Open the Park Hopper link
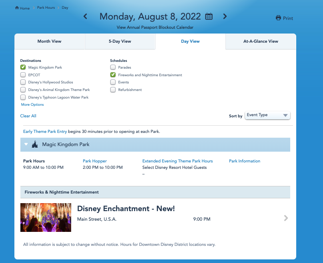Viewport: 323px width, 263px height. (x=95, y=161)
